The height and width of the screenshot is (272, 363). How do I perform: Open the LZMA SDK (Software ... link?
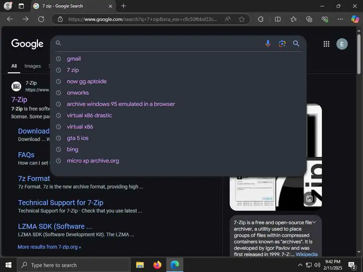point(55,226)
